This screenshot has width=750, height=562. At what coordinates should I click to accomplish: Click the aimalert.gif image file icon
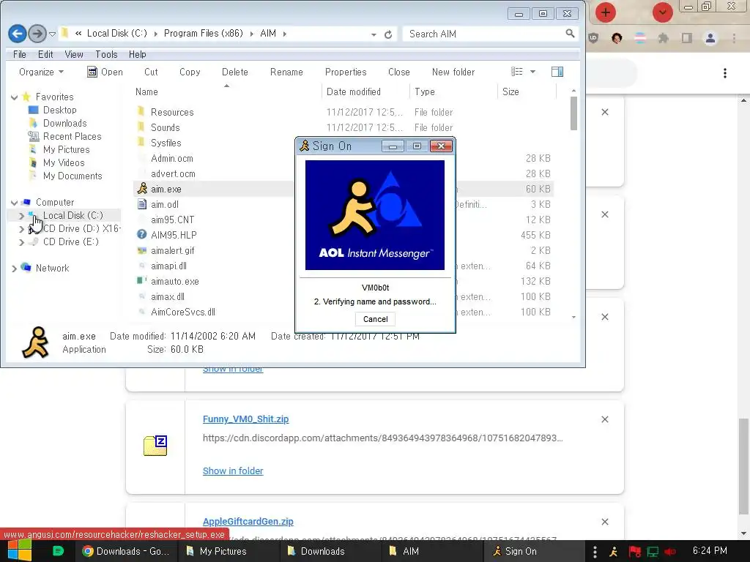click(x=141, y=250)
